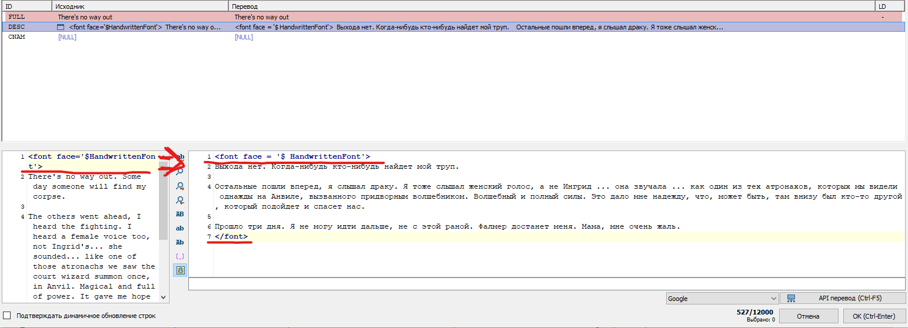Enable 'Подтверждать динамичное обновление строк' checkbox

pos(7,316)
